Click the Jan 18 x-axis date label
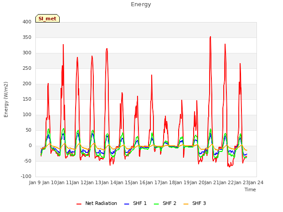 pos(168,183)
